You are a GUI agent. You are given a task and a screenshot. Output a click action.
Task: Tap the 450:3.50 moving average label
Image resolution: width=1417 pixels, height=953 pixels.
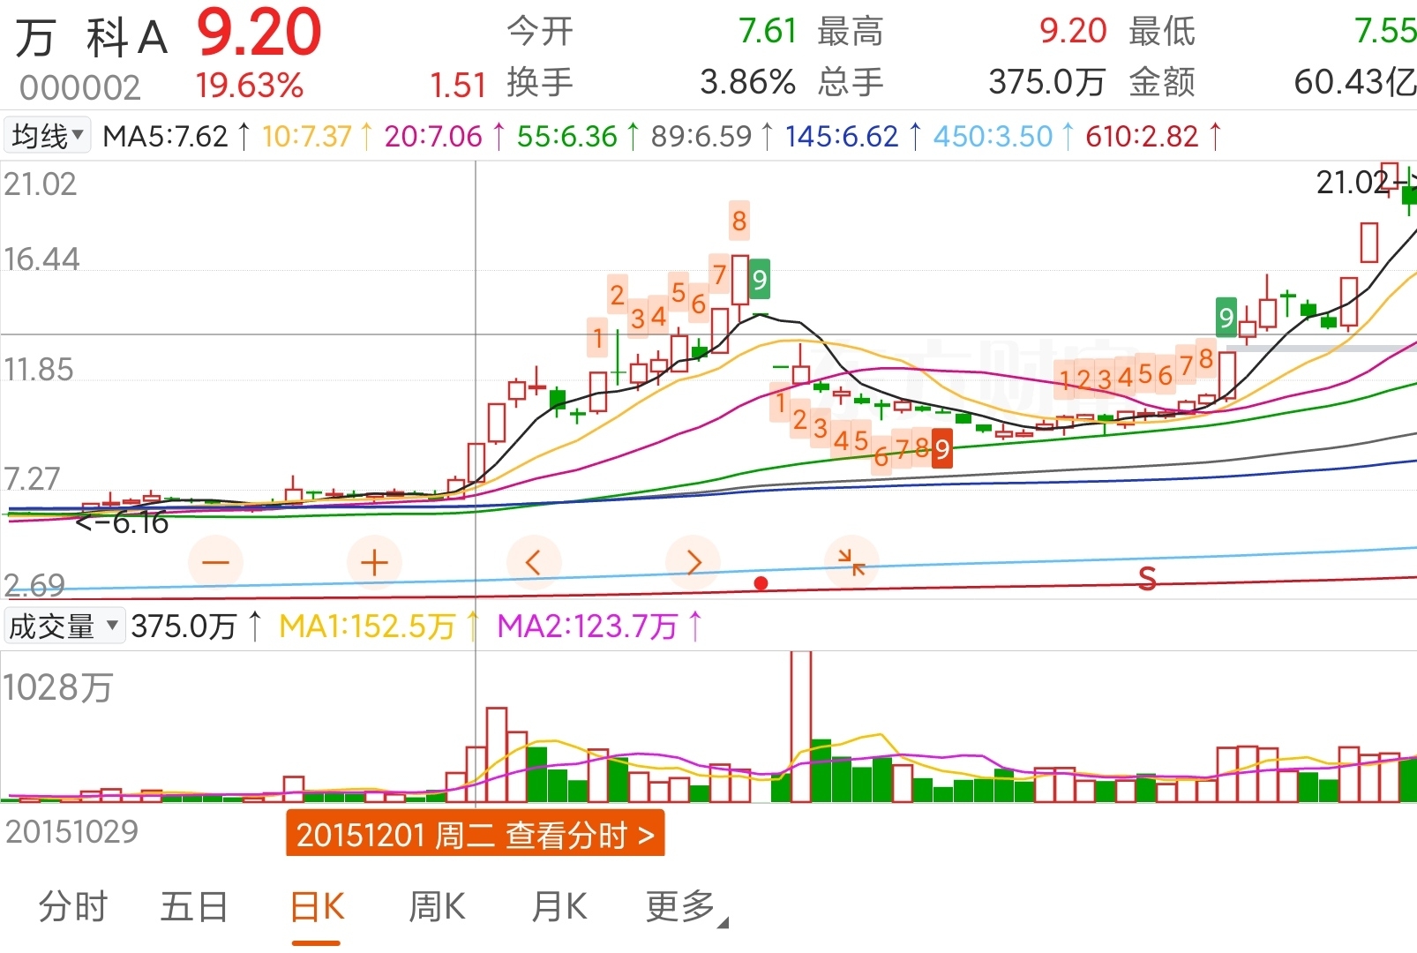pos(993,136)
